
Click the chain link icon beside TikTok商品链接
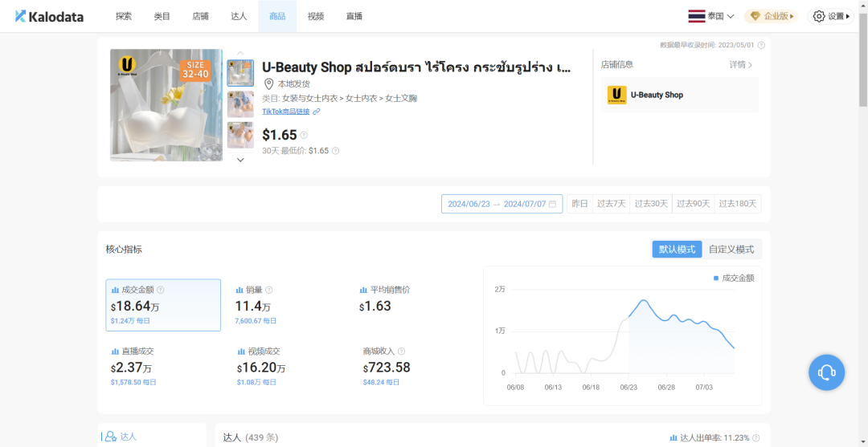coord(316,111)
